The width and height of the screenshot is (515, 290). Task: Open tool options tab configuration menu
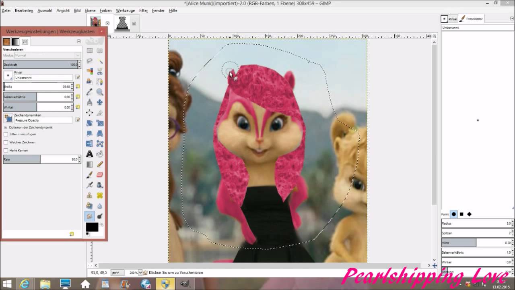tap(79, 41)
